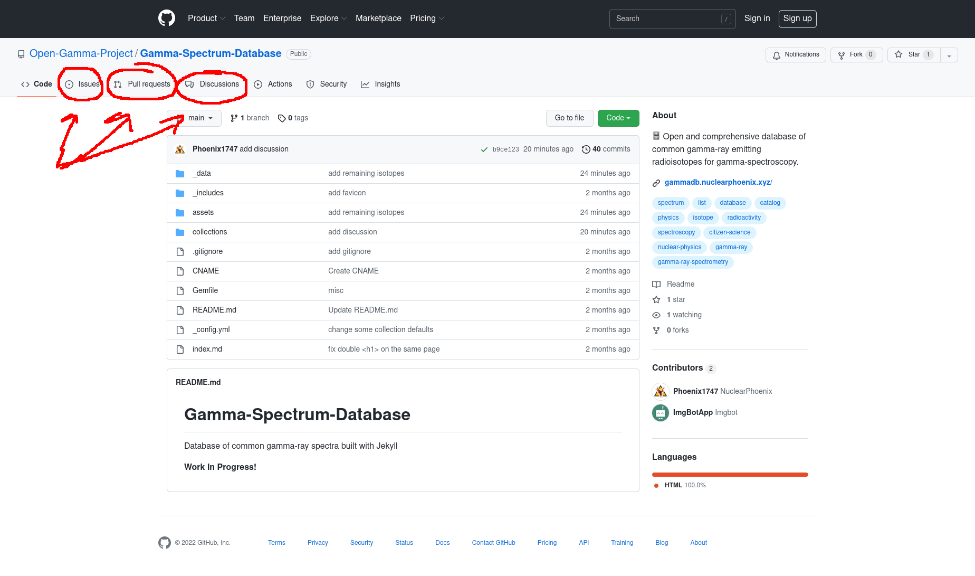Click footer Contact GitHub link
This screenshot has height=576, width=975.
point(493,543)
